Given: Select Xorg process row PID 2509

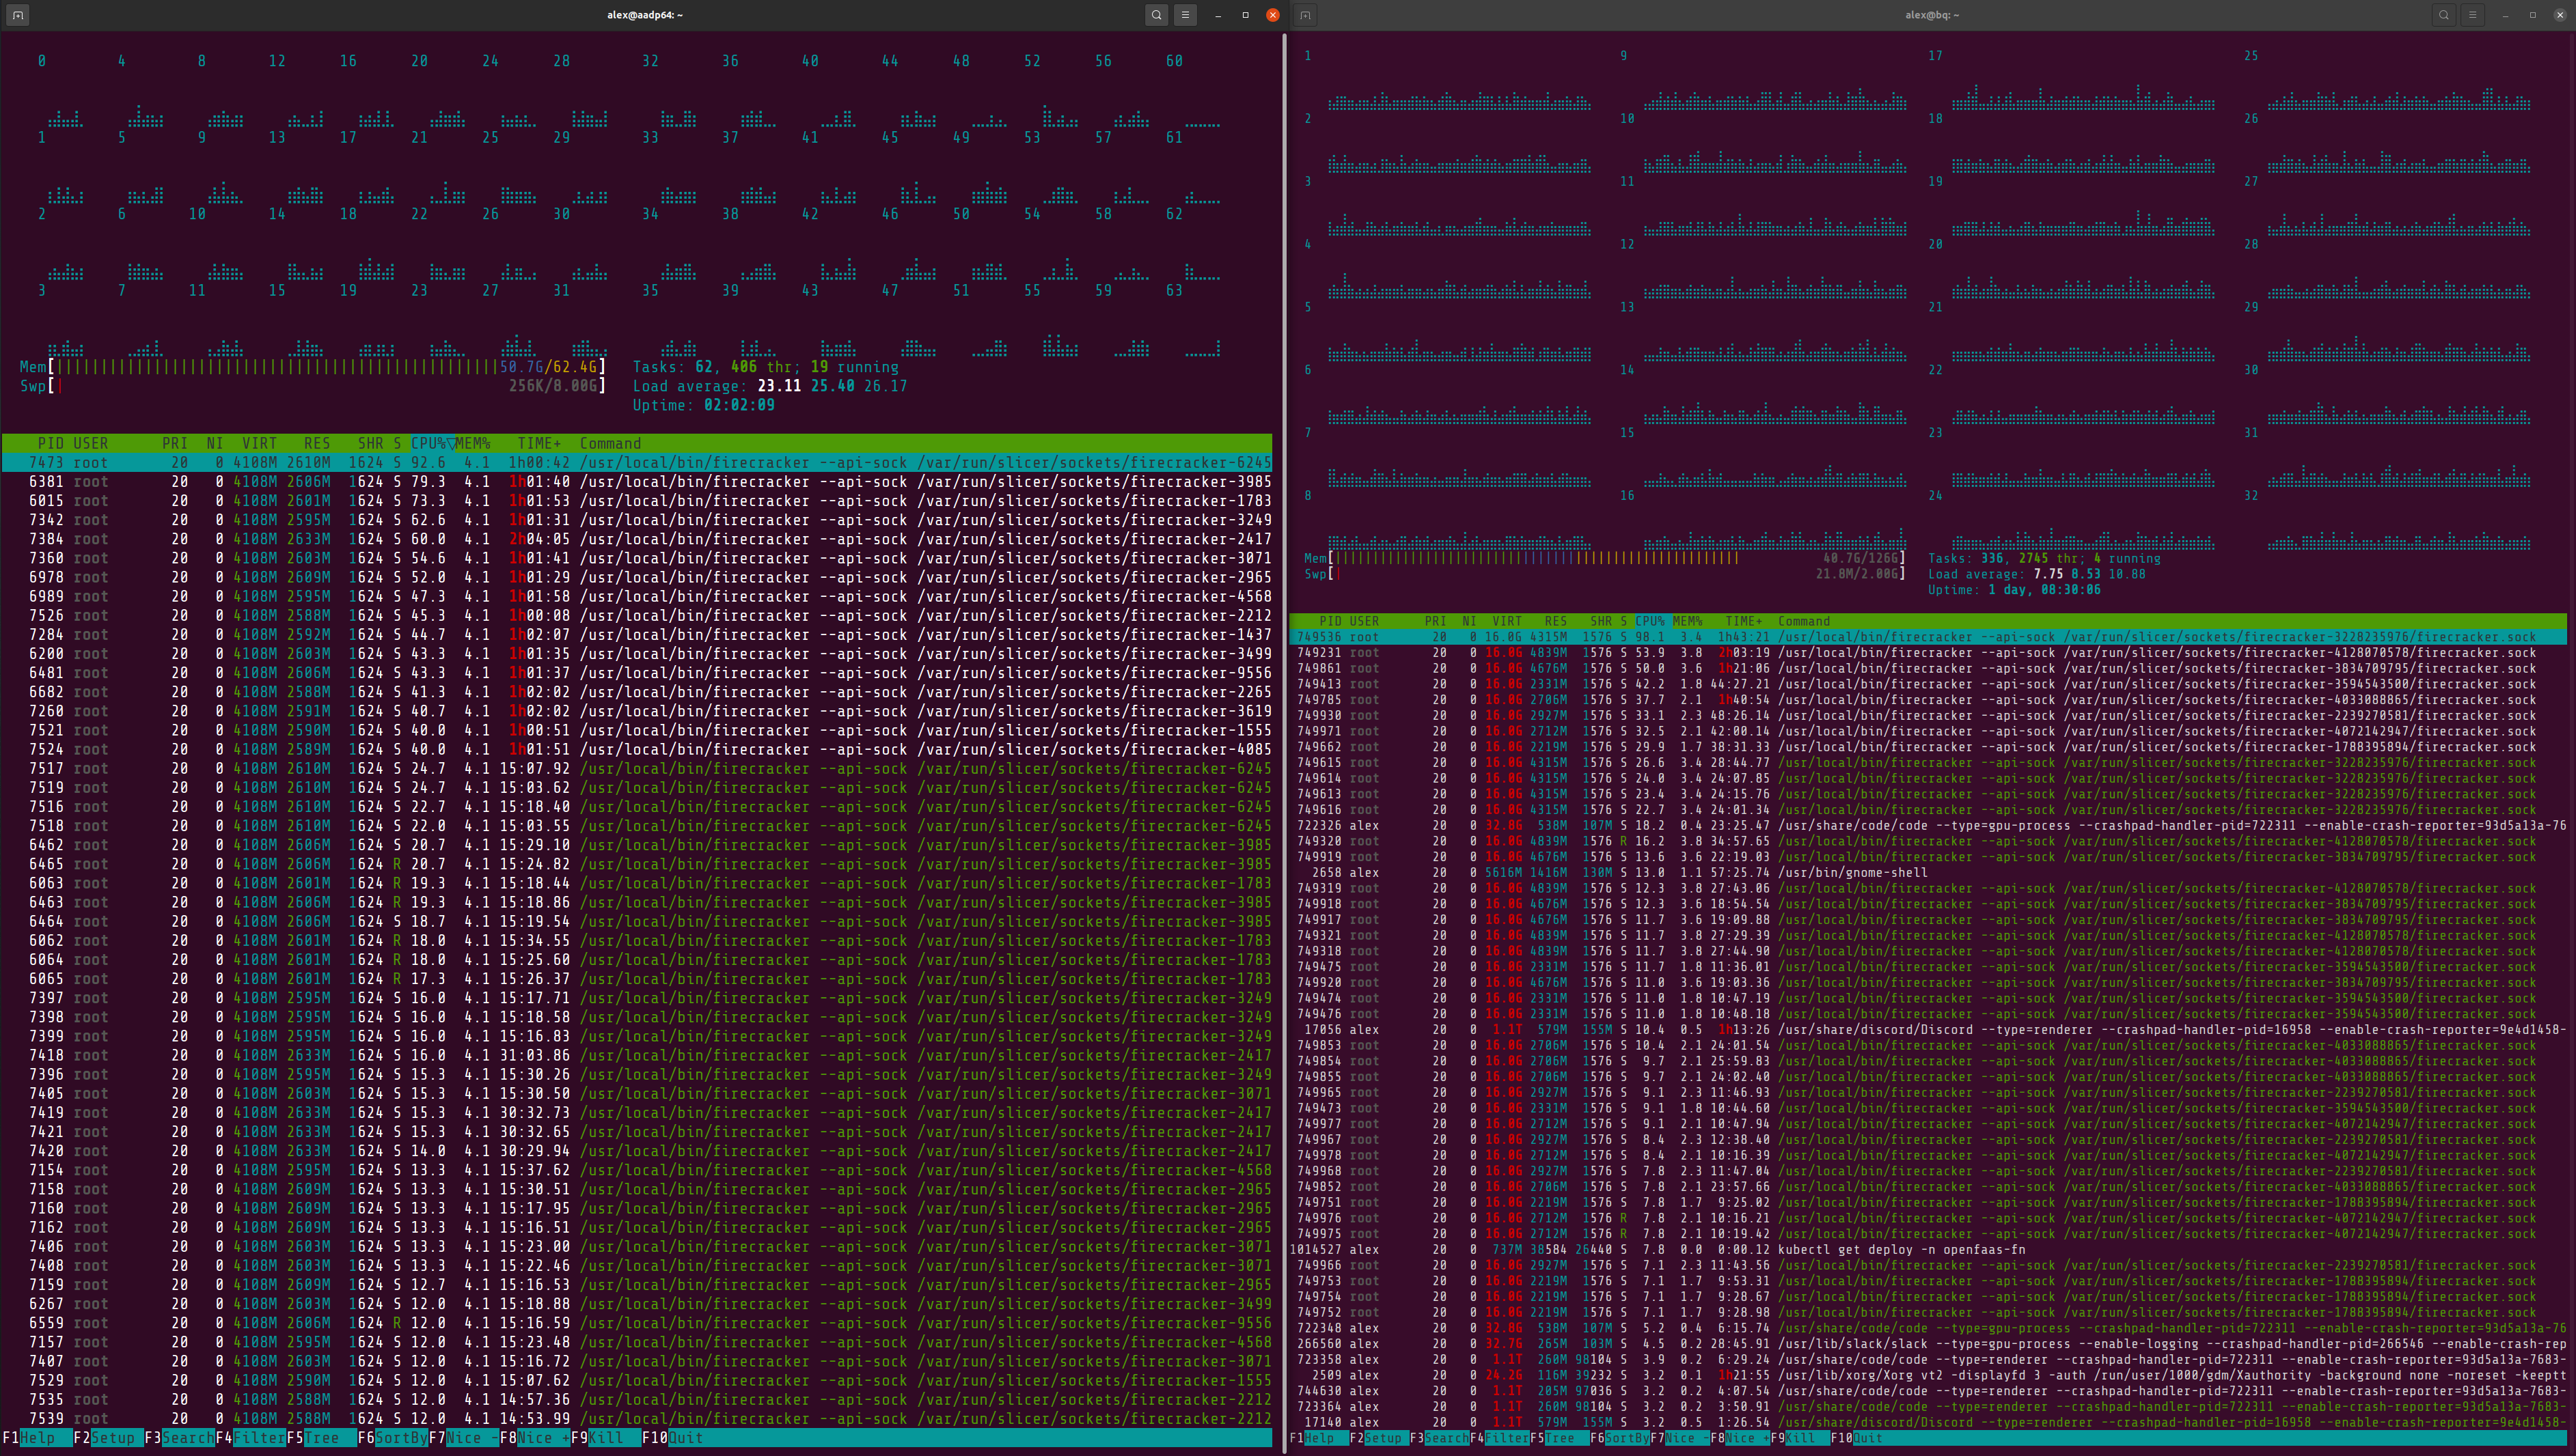Looking at the screenshot, I should 1929,1375.
